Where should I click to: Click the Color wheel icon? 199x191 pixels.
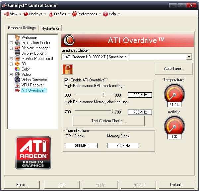17,69
